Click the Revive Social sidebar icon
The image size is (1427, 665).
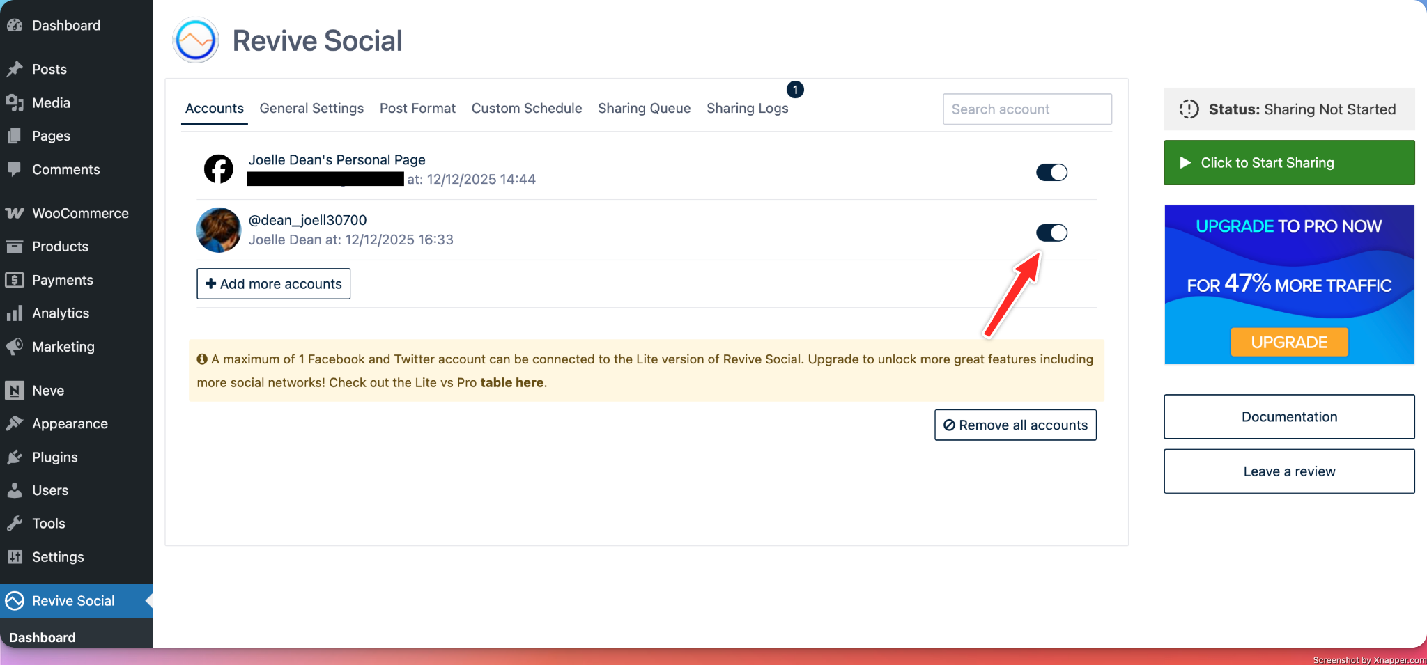tap(15, 601)
